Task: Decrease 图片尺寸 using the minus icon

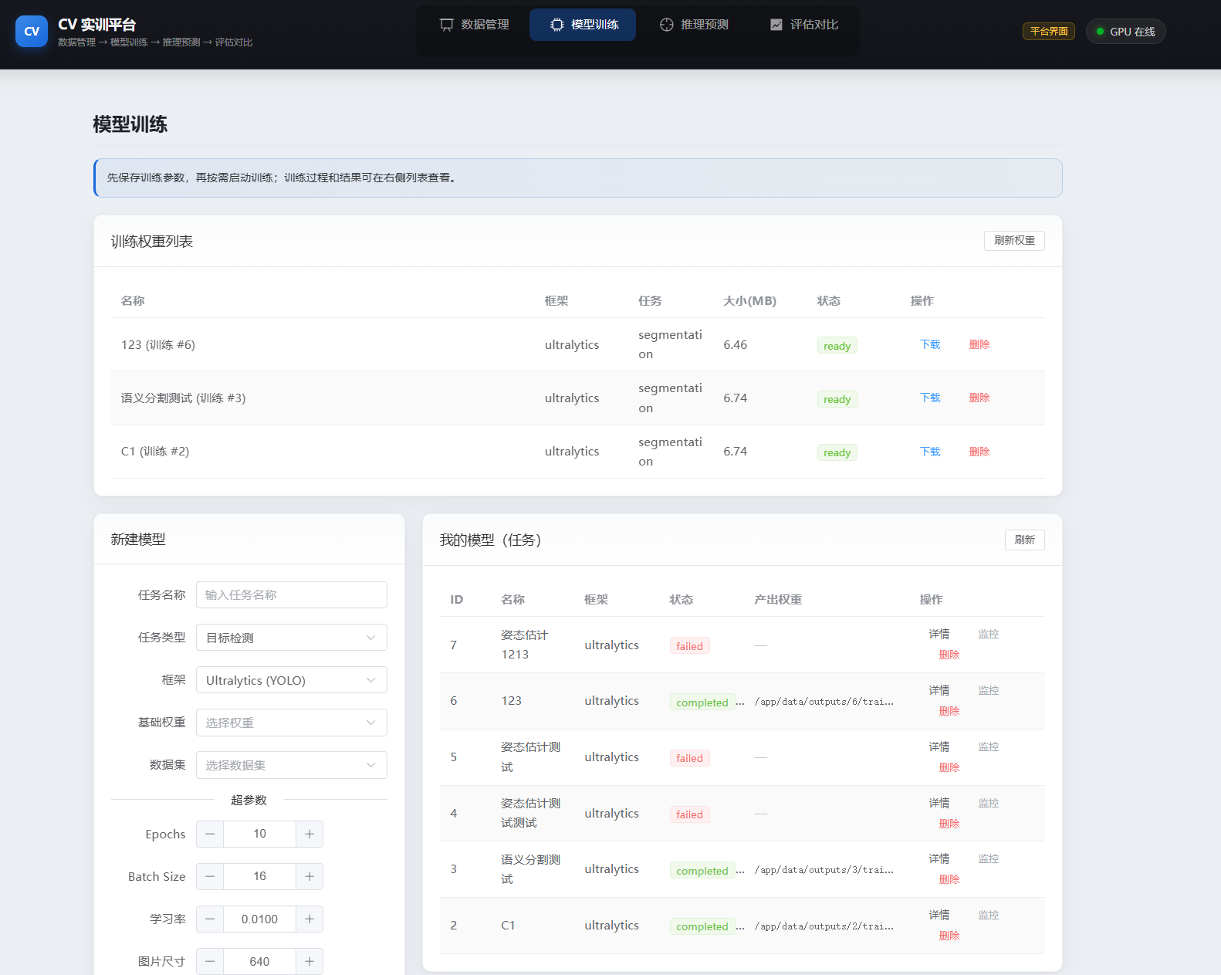Action: pos(210,961)
